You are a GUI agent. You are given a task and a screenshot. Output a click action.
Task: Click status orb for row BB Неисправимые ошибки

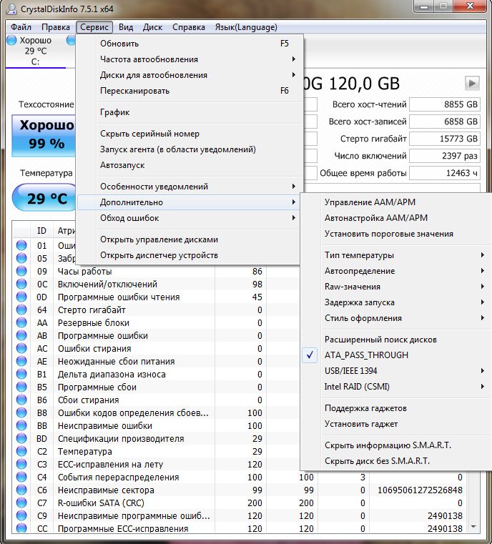click(21, 425)
